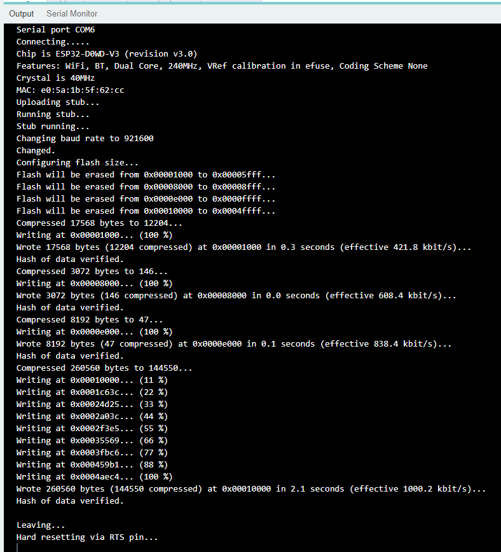Click the 'Wrote 3072 bytes' output line

tap(237, 295)
